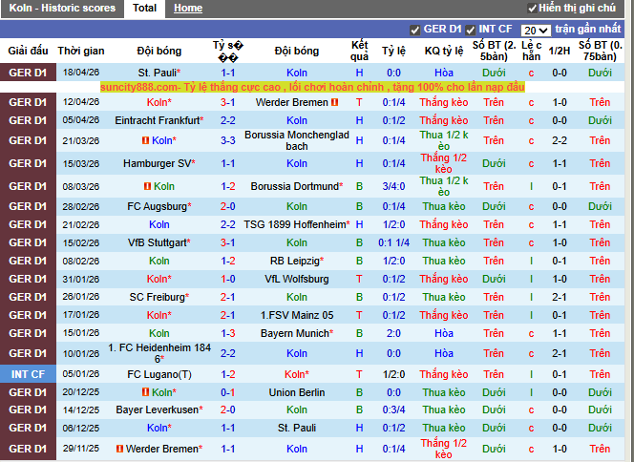This screenshot has height=462, width=634.
Task: Toggle the 'Hiển thị ghi chú' checkbox
Action: point(532,8)
